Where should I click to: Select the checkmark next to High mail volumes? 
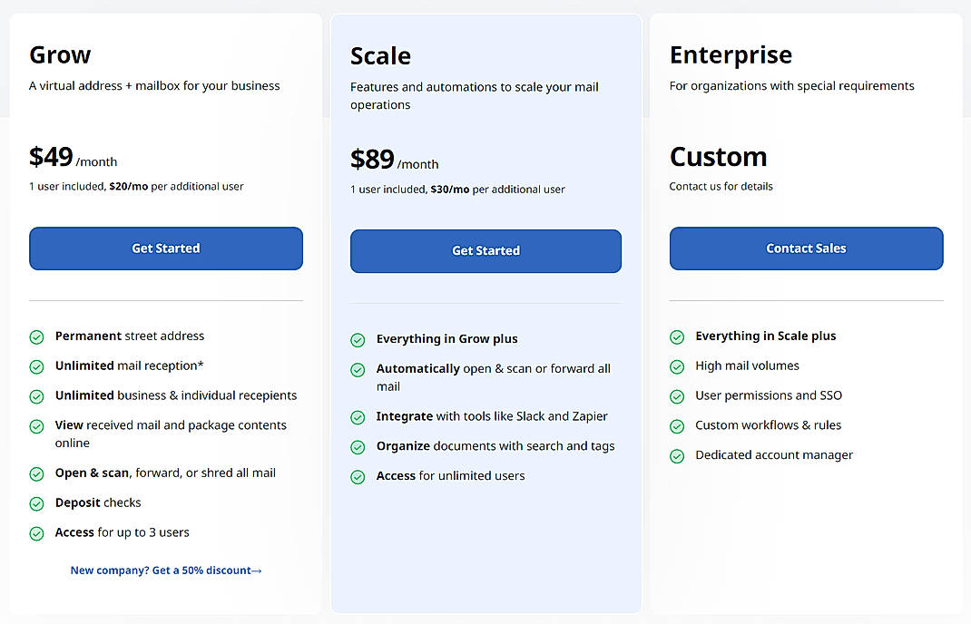tap(677, 366)
